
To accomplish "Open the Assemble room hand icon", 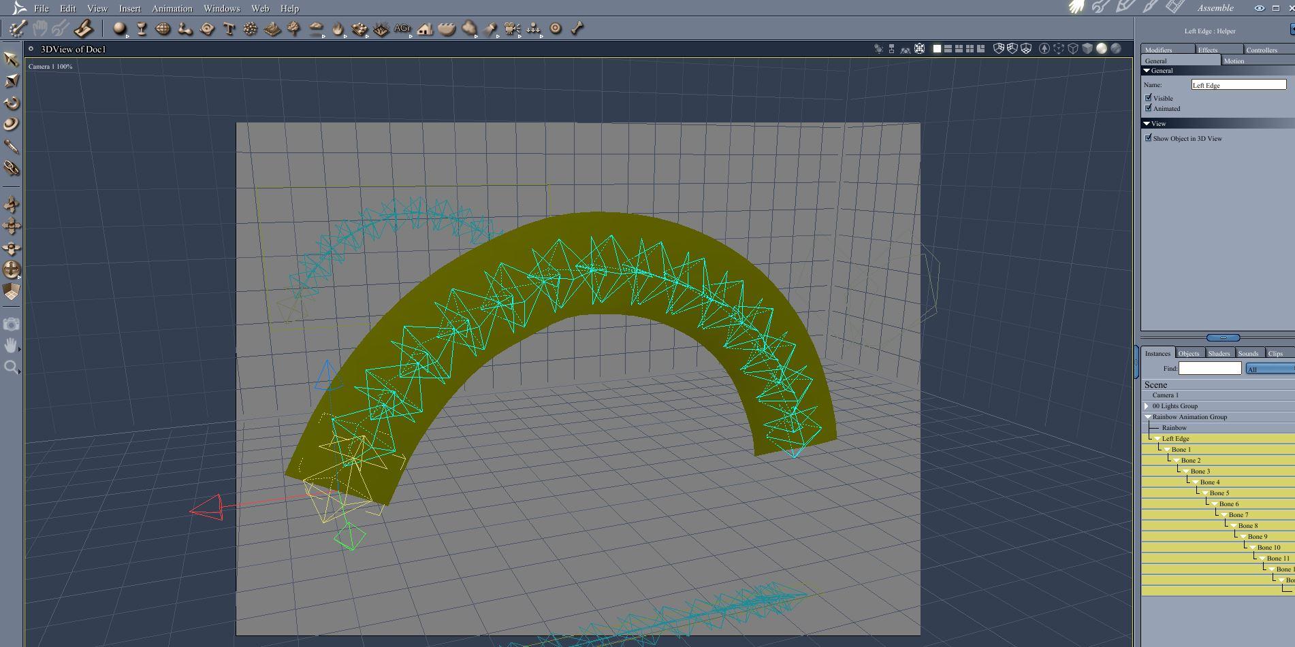I will coord(1076,7).
